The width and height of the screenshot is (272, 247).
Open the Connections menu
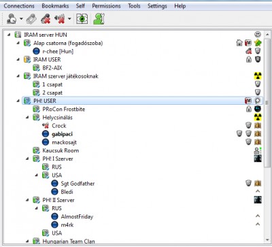tap(19, 6)
